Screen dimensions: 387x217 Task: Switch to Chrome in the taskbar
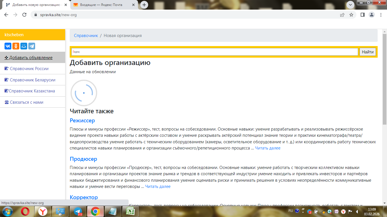point(95,211)
